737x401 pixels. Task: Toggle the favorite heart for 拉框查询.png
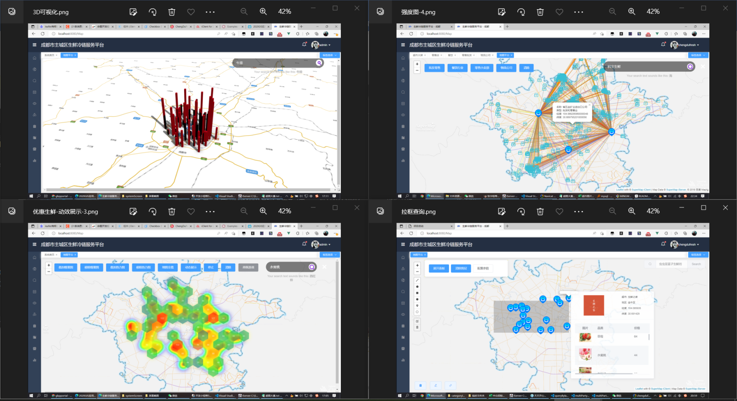559,212
